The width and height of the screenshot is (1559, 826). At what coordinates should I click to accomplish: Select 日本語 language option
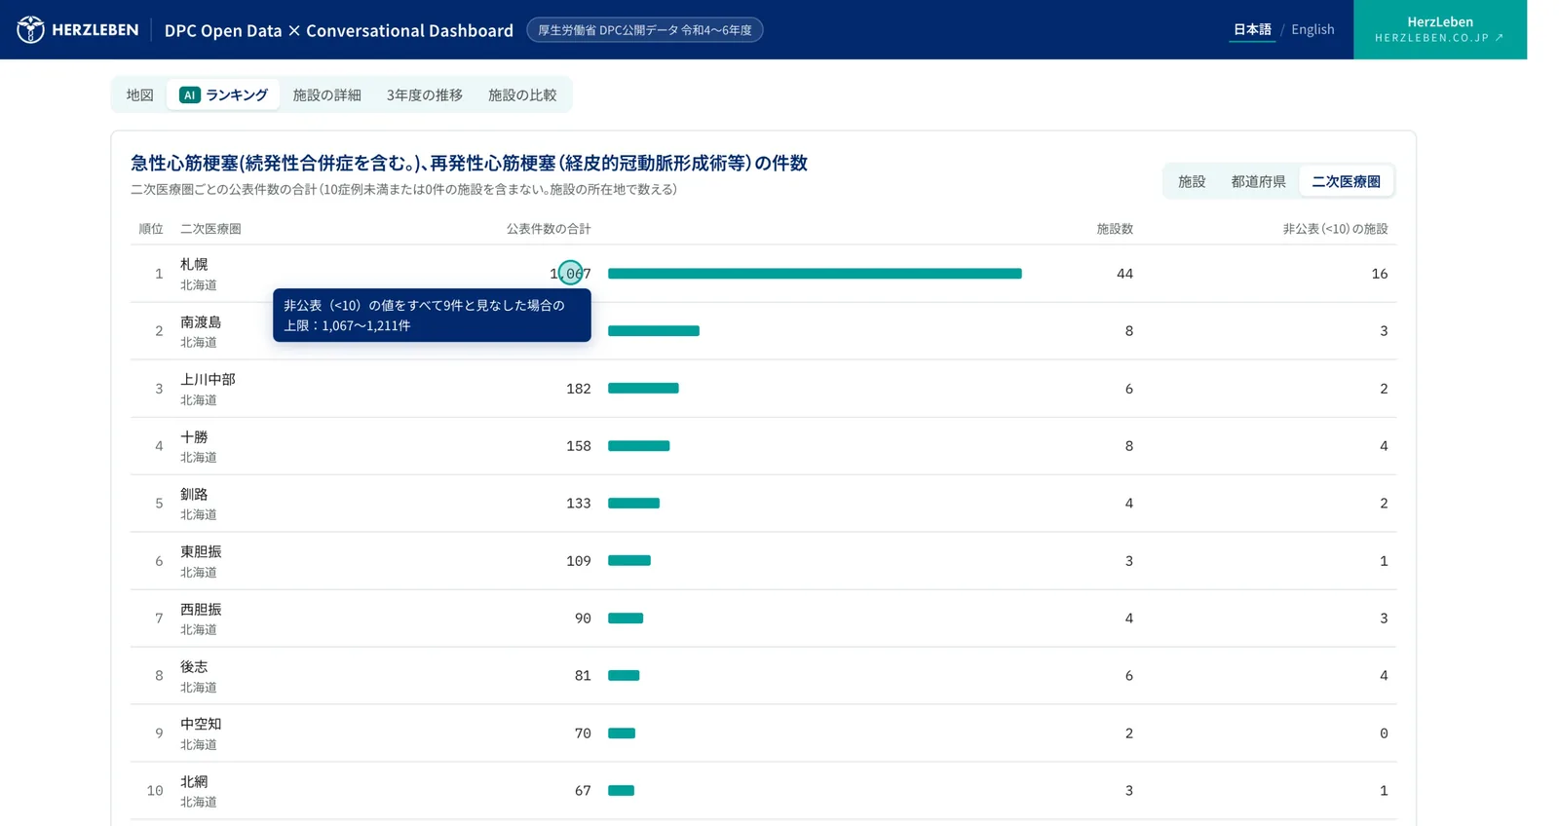(x=1252, y=29)
